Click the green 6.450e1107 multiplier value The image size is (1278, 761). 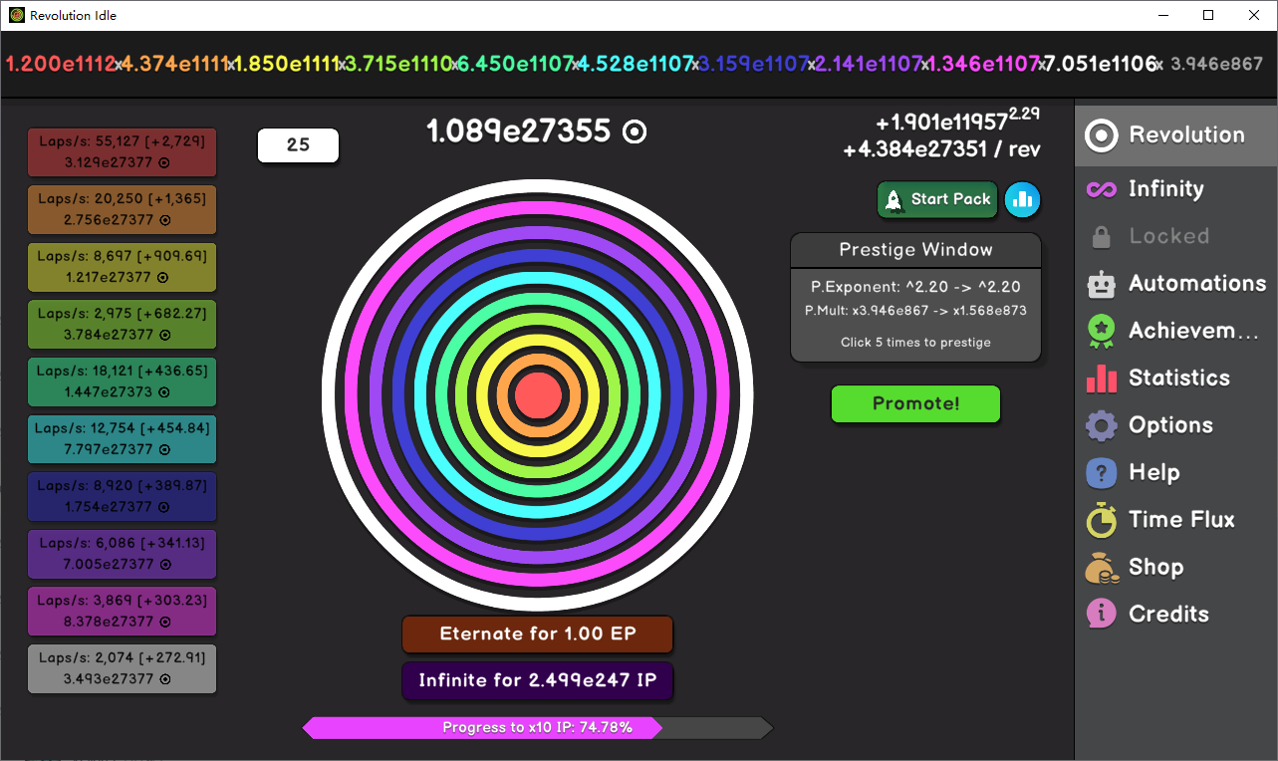pos(515,64)
